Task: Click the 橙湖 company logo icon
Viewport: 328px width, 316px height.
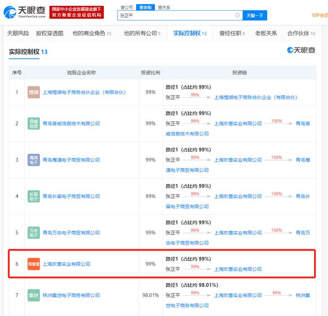Action: (x=34, y=92)
